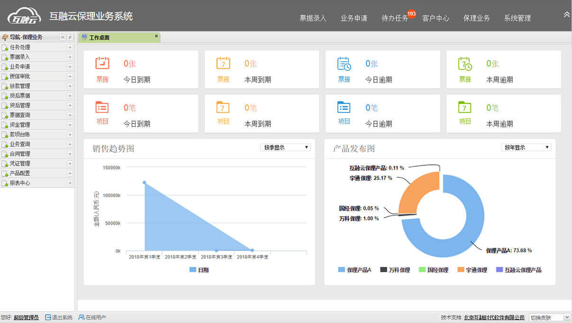Click the purple 互融云保理产品 legend color swatch
The height and width of the screenshot is (323, 572).
[499, 270]
